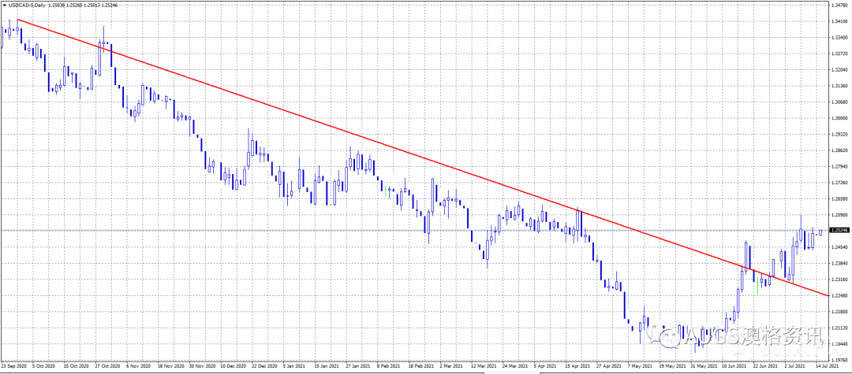Click the 1.22480 price axis label
The image size is (852, 374).
(839, 295)
